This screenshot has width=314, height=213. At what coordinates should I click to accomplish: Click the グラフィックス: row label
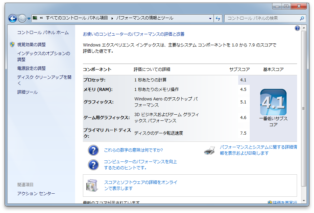click(x=98, y=102)
